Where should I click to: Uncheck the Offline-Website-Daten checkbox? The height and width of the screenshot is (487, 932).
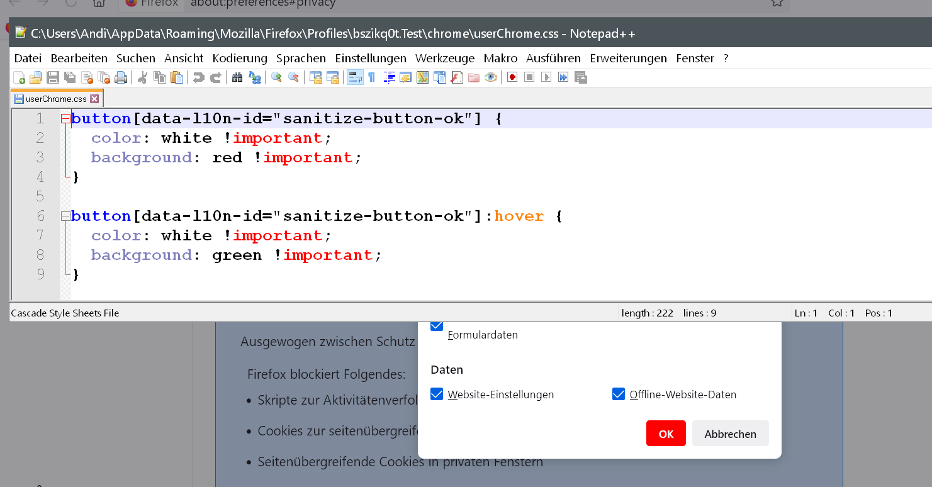pos(619,394)
